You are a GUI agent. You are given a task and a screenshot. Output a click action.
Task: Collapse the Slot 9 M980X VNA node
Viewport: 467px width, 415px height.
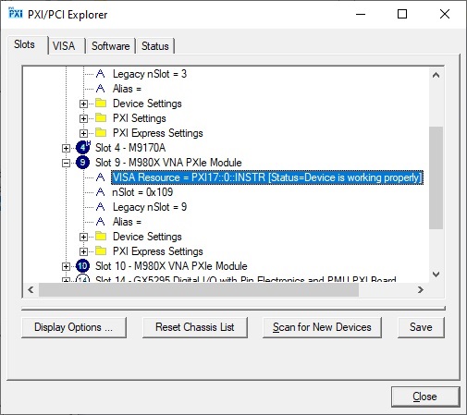pyautogui.click(x=66, y=163)
